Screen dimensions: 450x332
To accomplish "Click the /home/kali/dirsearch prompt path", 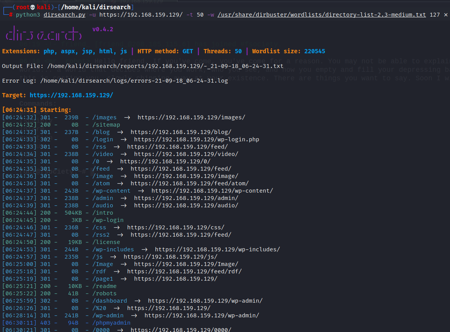I will point(96,7).
